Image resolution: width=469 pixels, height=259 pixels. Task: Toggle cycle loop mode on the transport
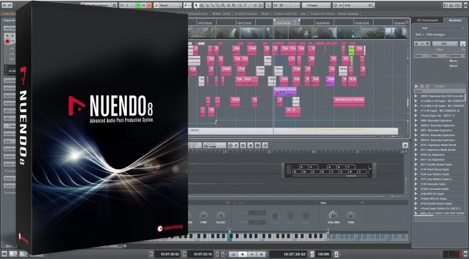(x=233, y=254)
